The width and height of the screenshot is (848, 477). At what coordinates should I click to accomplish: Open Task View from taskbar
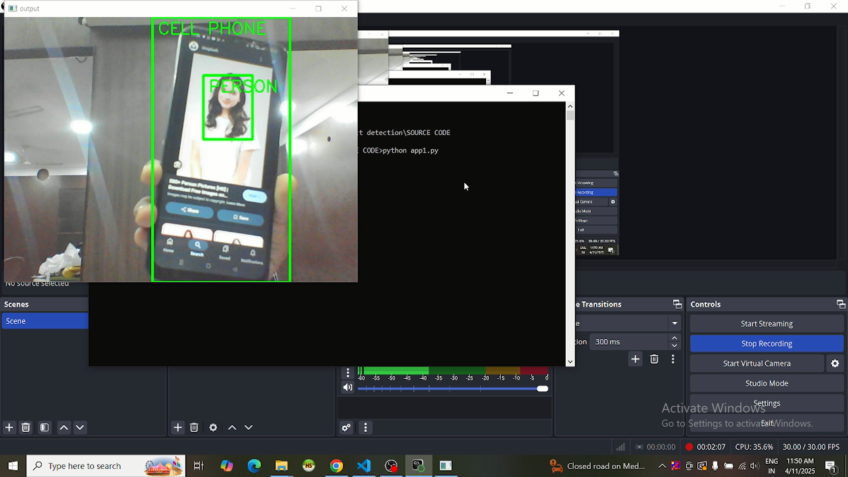click(199, 466)
